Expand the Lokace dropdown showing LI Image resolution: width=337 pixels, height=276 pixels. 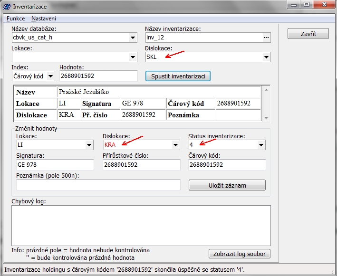(89, 145)
